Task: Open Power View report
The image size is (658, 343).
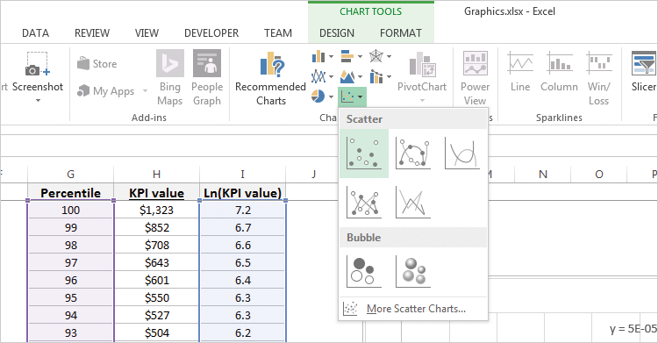Action: [x=475, y=78]
